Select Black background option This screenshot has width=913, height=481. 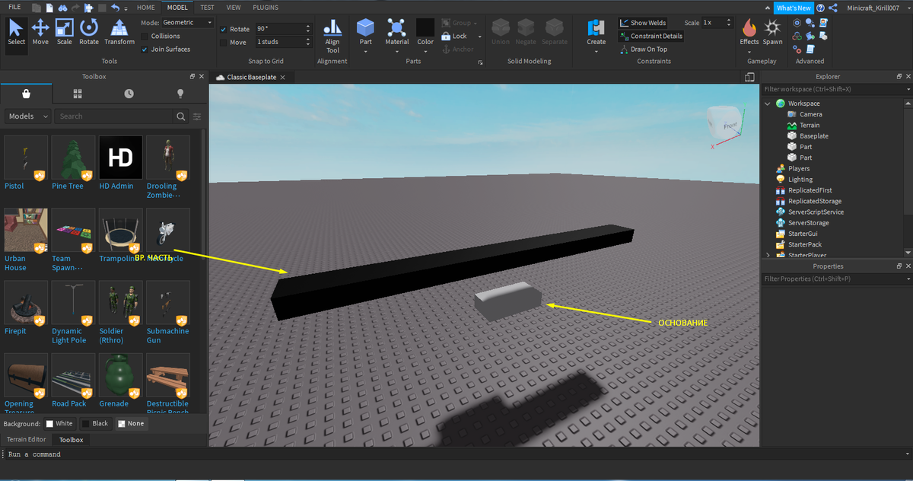tap(95, 423)
